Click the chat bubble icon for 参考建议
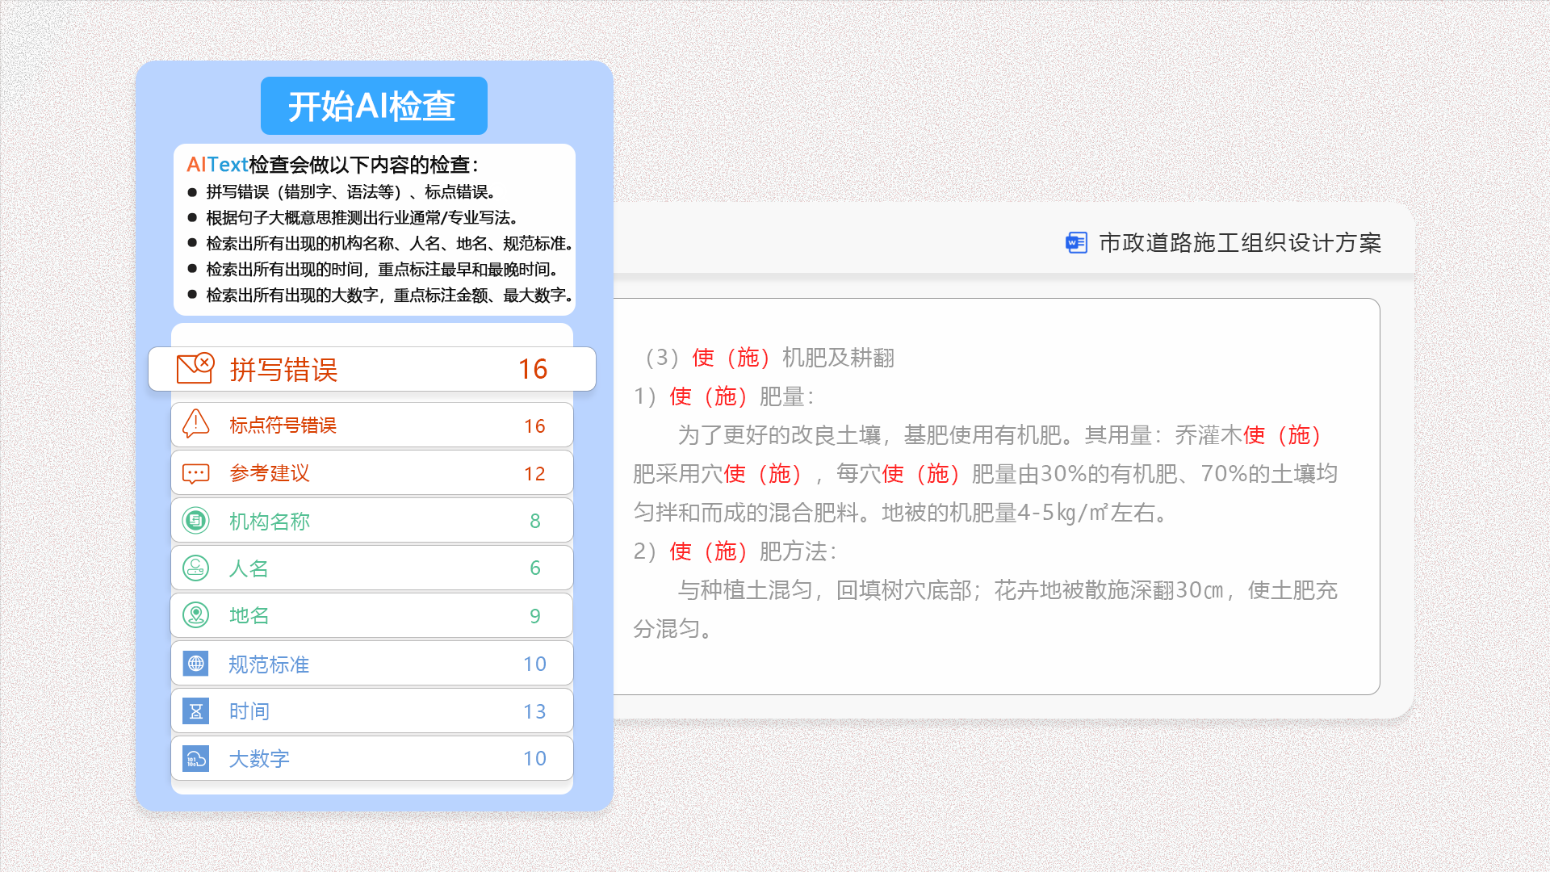 [x=195, y=473]
